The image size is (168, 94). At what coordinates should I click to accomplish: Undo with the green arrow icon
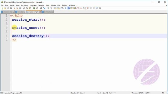pyautogui.click(x=34, y=8)
